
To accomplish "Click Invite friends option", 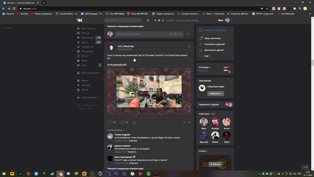I will pyautogui.click(x=214, y=50).
